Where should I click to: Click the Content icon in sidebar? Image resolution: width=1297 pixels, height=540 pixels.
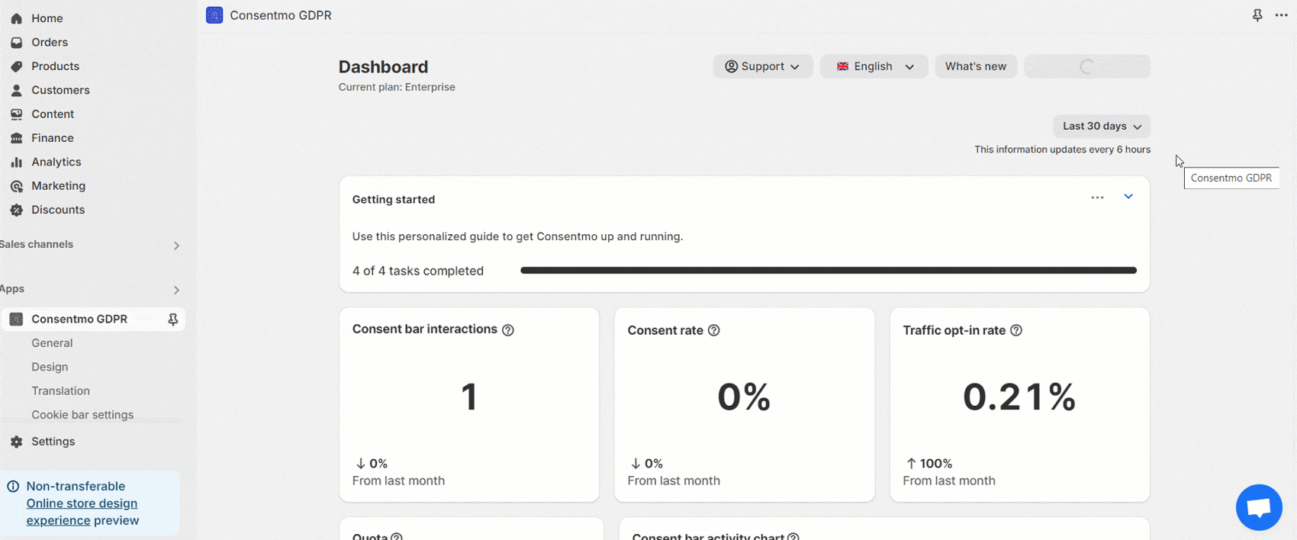(17, 114)
